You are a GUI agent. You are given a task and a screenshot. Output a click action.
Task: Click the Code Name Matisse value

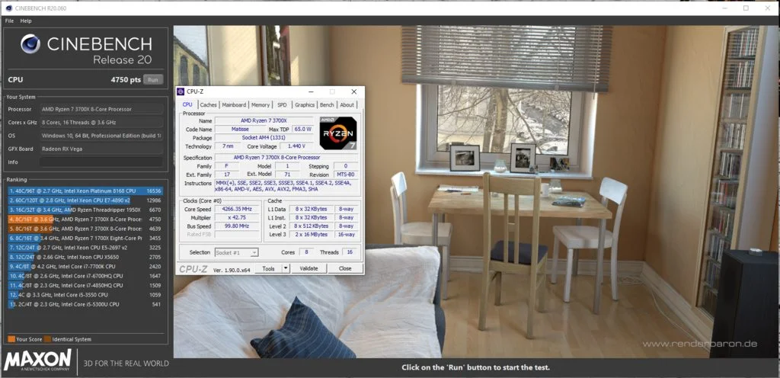click(x=239, y=130)
